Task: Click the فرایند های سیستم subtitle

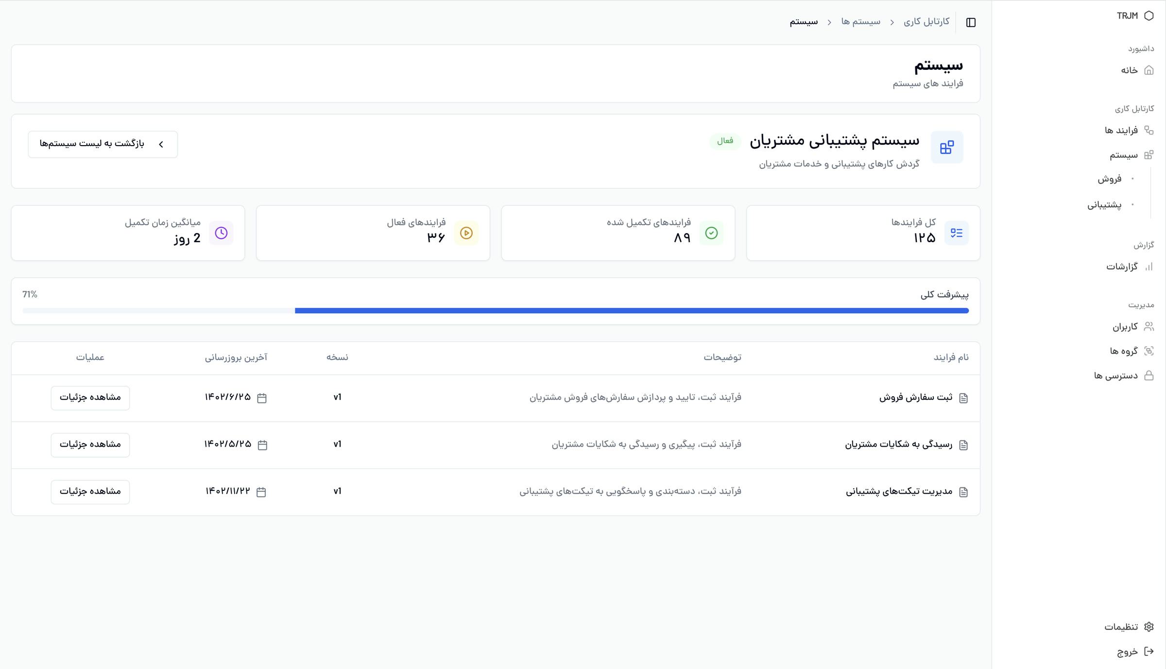Action: pos(928,84)
